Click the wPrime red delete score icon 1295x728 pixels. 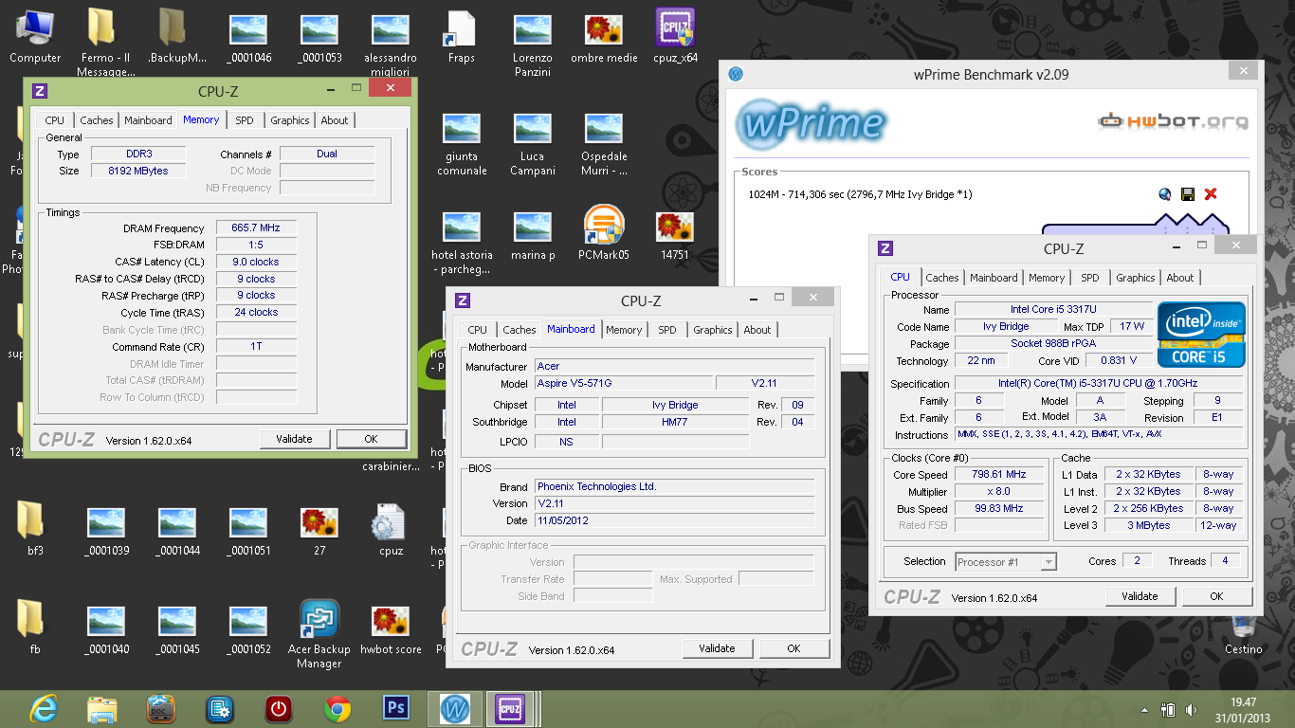pos(1211,194)
